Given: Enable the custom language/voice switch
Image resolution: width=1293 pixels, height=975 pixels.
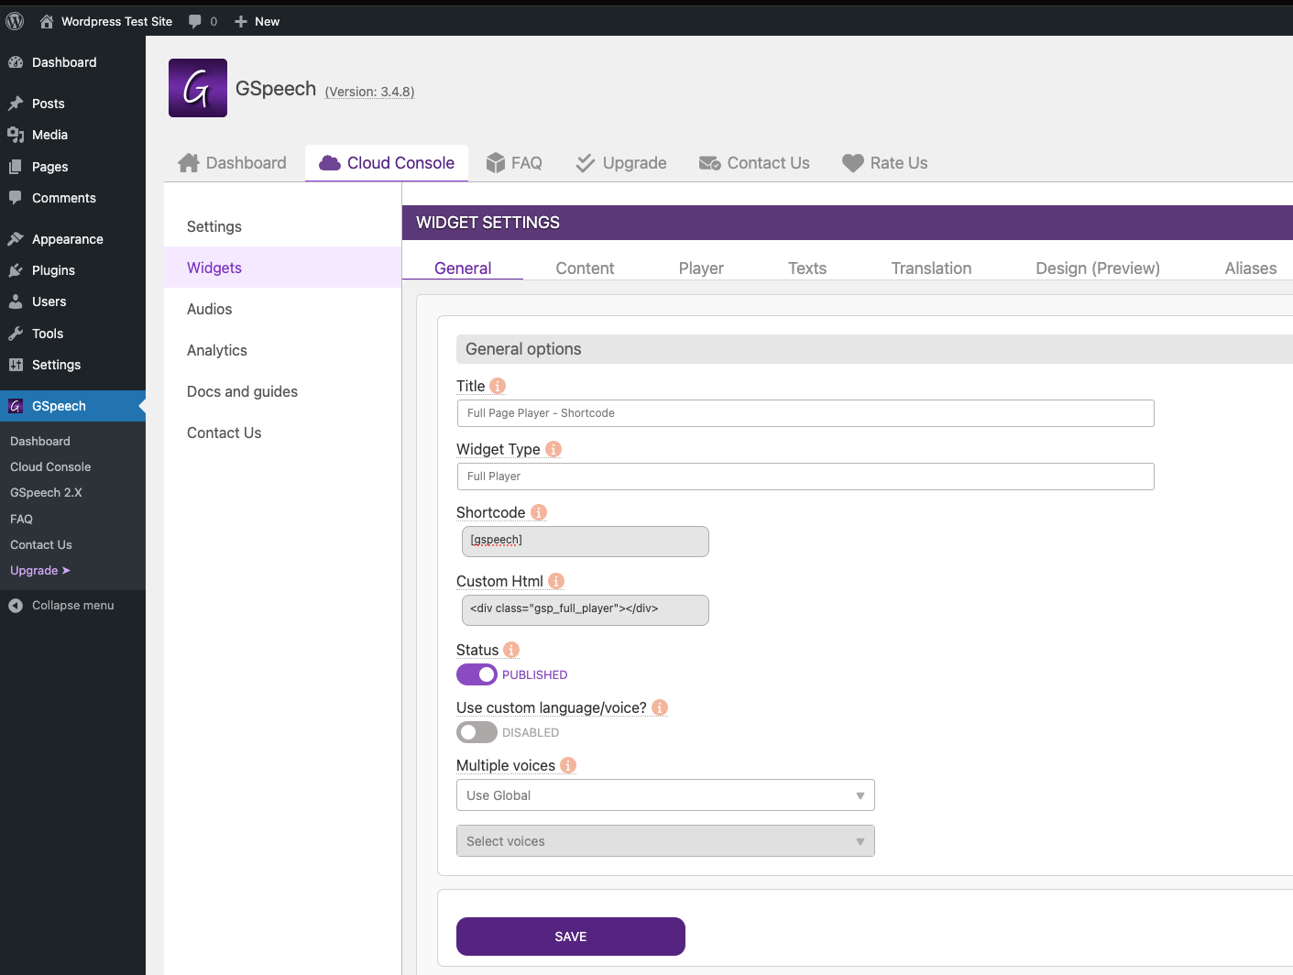Looking at the screenshot, I should tap(477, 732).
